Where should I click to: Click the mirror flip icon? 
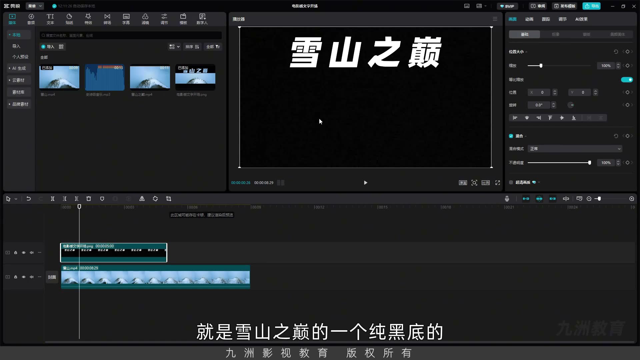click(142, 199)
